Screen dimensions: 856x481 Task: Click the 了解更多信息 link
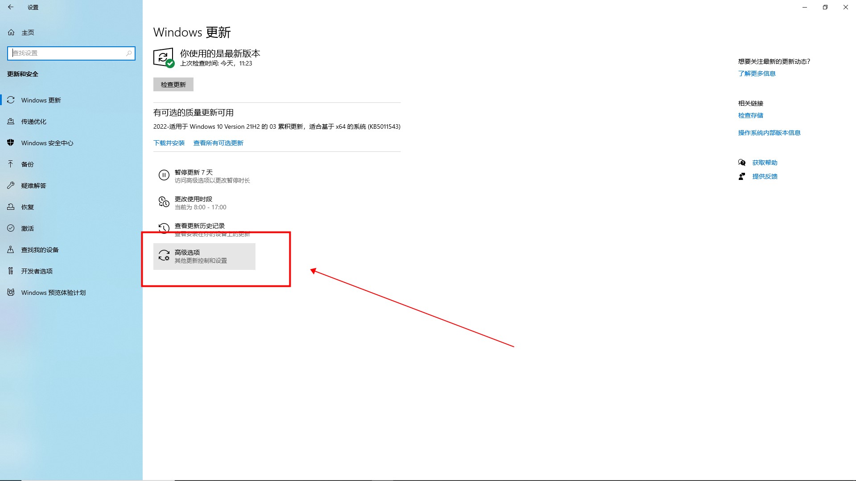point(757,73)
